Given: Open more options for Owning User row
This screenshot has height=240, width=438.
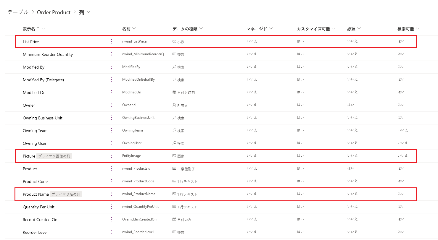Looking at the screenshot, I should [112, 143].
